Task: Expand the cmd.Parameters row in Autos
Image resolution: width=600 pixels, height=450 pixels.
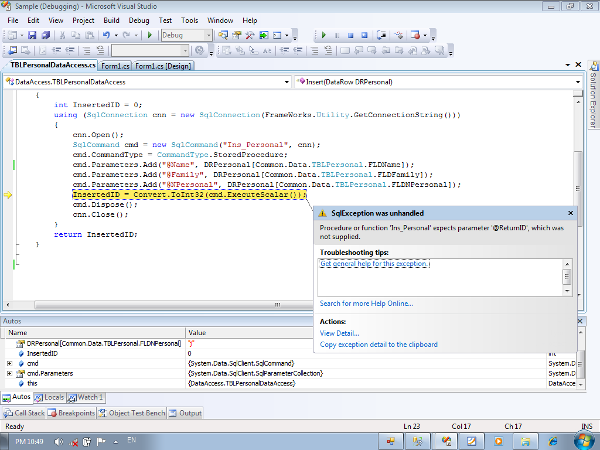Action: (x=9, y=373)
